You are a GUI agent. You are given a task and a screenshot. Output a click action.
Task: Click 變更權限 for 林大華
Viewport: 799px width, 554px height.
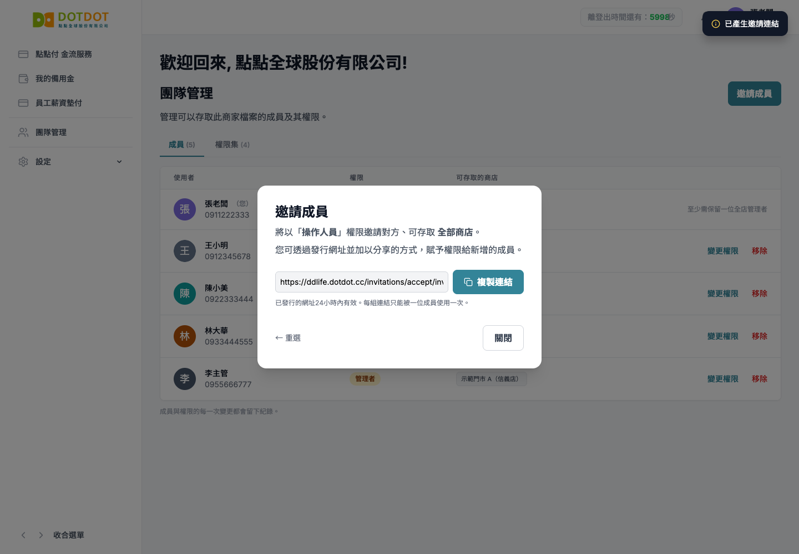[x=723, y=336]
